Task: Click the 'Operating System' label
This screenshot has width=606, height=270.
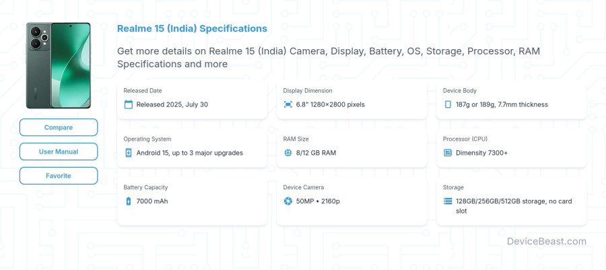Action: [x=147, y=139]
